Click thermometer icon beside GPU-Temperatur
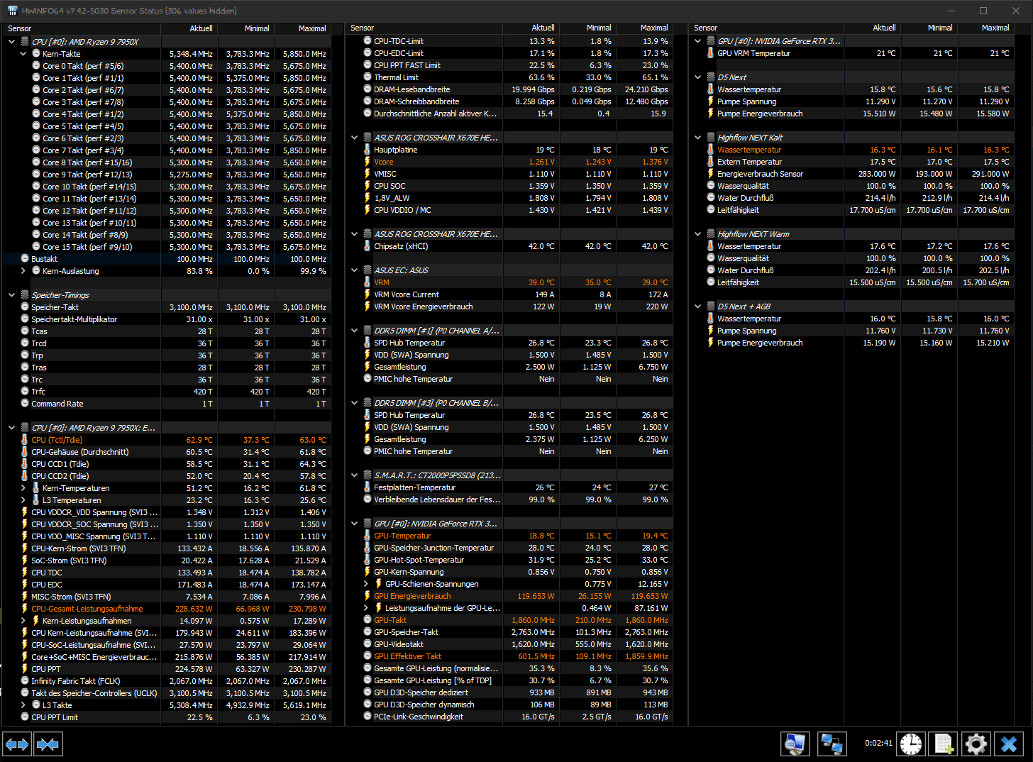 click(367, 536)
